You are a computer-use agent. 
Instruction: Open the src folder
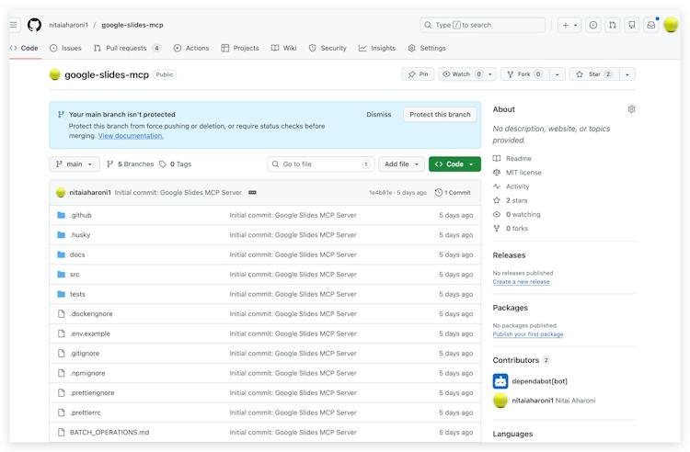[x=75, y=275]
